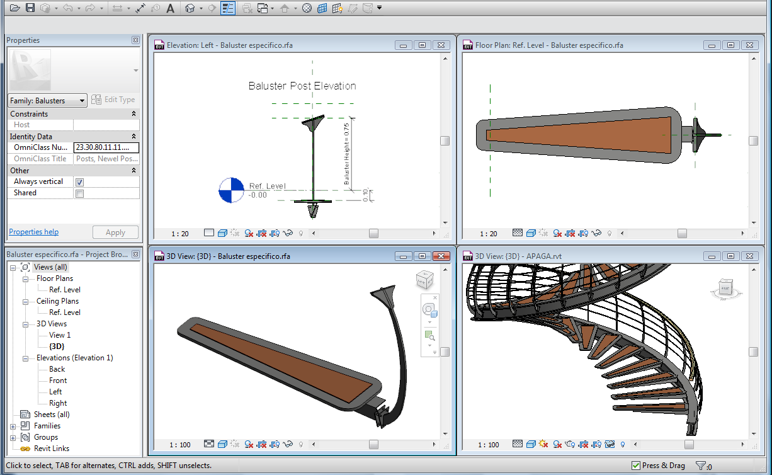Click ViewCube in Baluster 3D view
772x475 pixels.
point(424,279)
